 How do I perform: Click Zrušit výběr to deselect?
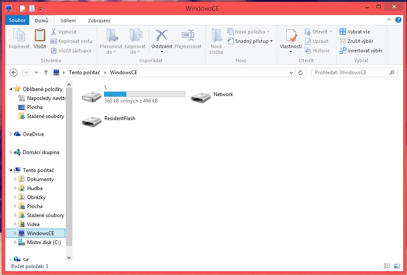pyautogui.click(x=356, y=41)
